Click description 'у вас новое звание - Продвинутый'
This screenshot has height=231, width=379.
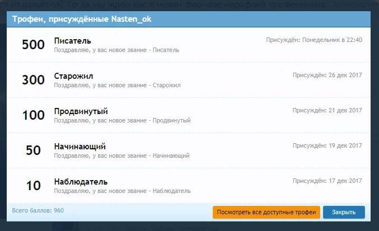[142, 120]
